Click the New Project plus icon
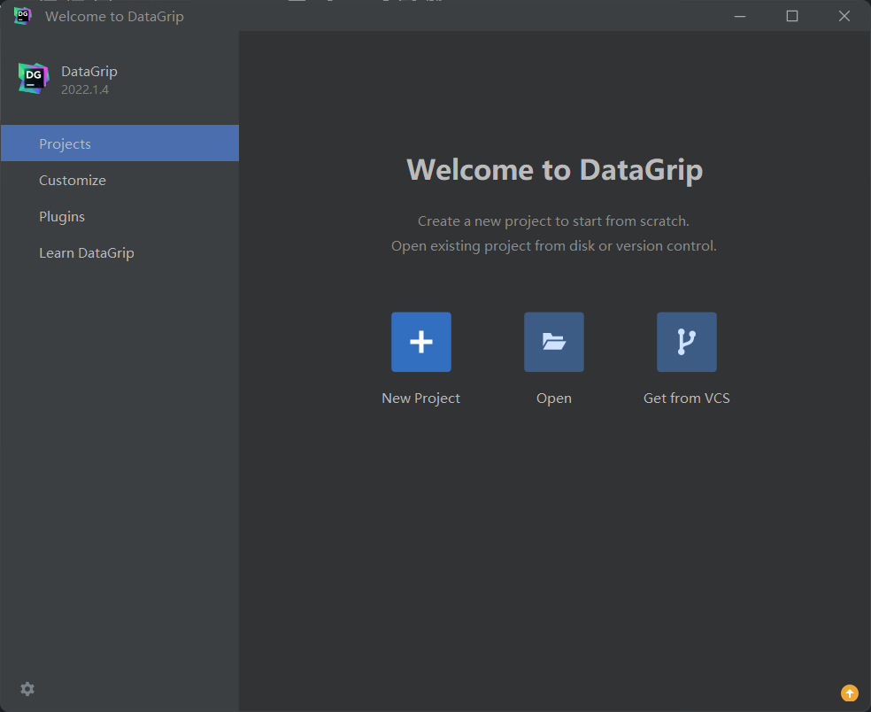The height and width of the screenshot is (712, 871). (421, 342)
